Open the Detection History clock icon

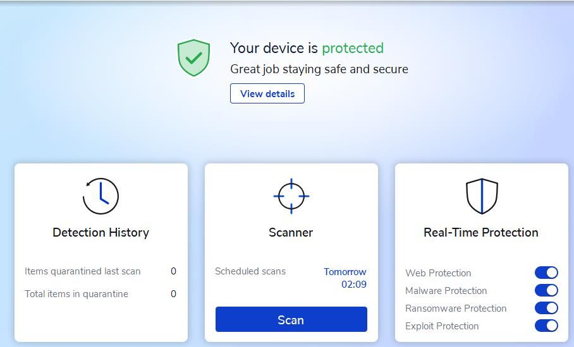coord(101,196)
